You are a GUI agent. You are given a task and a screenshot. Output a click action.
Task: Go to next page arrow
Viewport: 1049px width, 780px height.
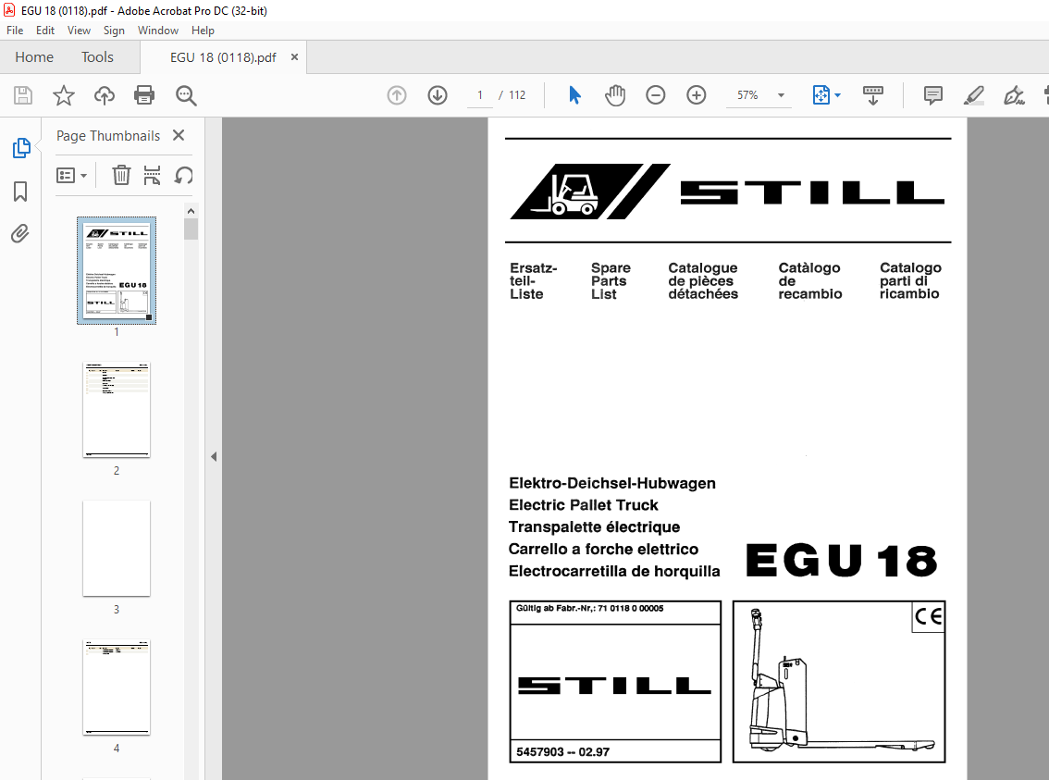(438, 95)
